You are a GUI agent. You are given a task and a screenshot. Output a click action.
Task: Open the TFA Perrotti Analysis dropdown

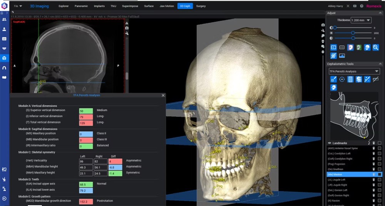[x=354, y=71]
